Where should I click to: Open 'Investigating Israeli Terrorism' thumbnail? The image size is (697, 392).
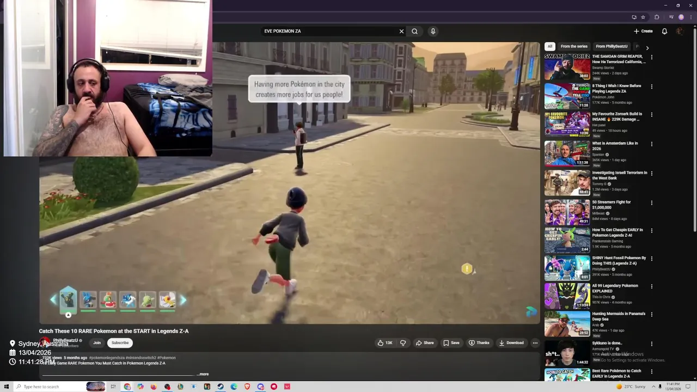pyautogui.click(x=567, y=182)
